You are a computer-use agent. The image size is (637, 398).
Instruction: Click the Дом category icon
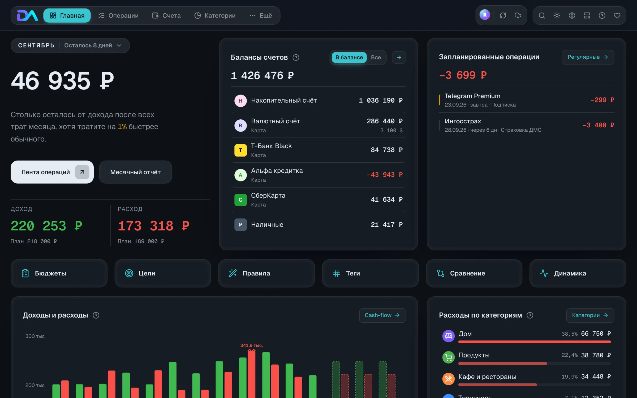point(449,336)
